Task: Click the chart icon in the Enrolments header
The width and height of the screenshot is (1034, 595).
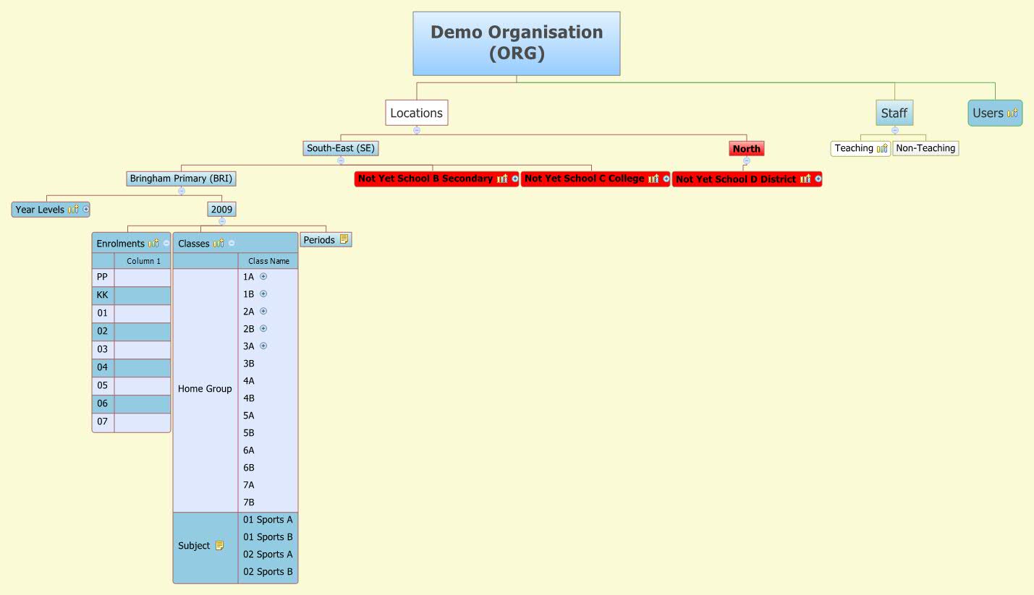Action: coord(153,243)
